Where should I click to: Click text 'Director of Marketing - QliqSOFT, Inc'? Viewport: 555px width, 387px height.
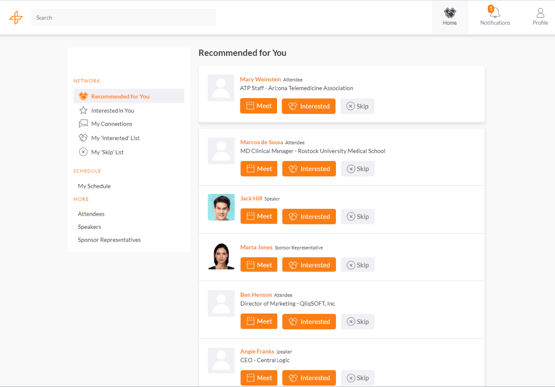pyautogui.click(x=287, y=303)
